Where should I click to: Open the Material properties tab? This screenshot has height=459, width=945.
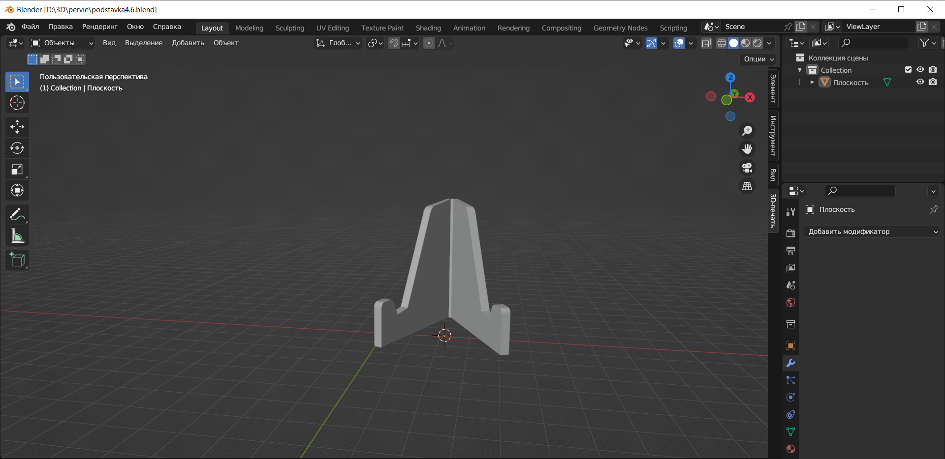click(x=790, y=449)
